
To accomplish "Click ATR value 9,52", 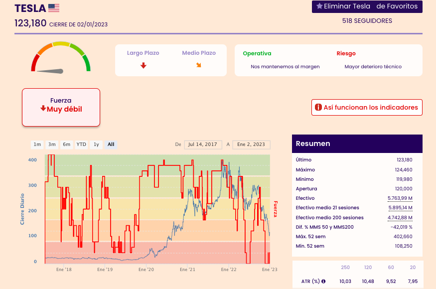I will click(x=391, y=282).
